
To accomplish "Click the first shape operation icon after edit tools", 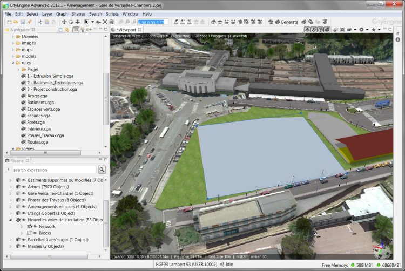I will click(x=213, y=22).
